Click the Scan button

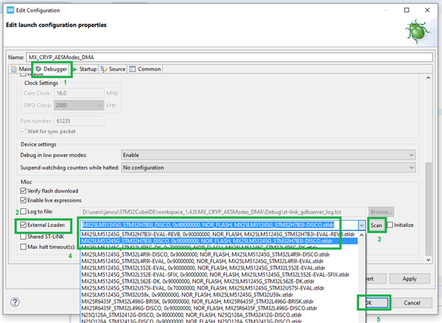(x=376, y=225)
